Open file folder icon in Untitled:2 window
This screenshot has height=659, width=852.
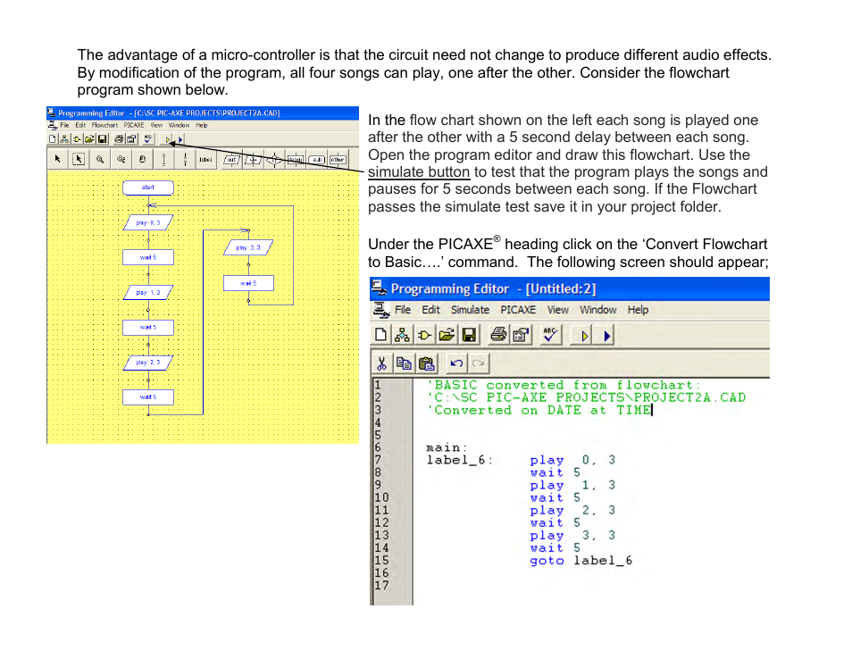[x=447, y=335]
